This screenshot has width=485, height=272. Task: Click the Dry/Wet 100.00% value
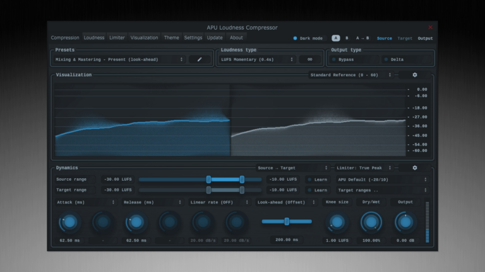(371, 241)
